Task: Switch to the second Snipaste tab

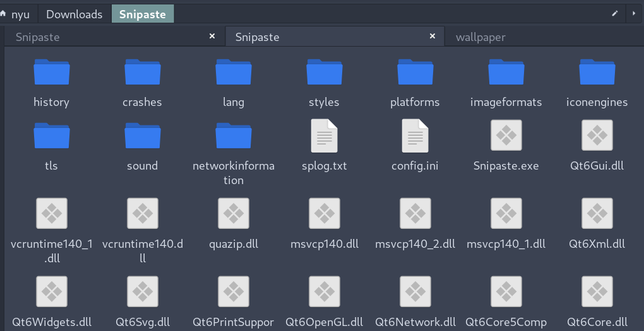Action: click(335, 37)
